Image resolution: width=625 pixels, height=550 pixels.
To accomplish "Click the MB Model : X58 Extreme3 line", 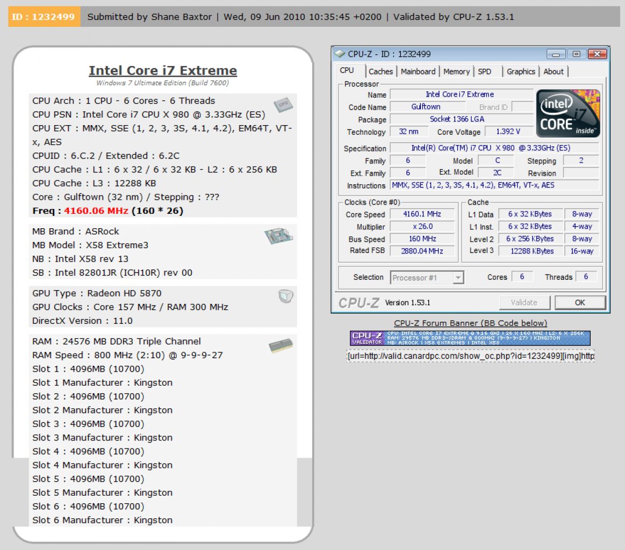I will pos(90,245).
